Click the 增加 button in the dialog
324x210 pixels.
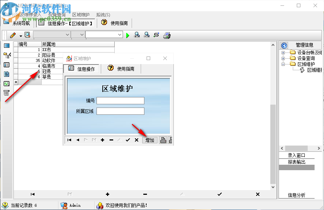[x=150, y=140]
